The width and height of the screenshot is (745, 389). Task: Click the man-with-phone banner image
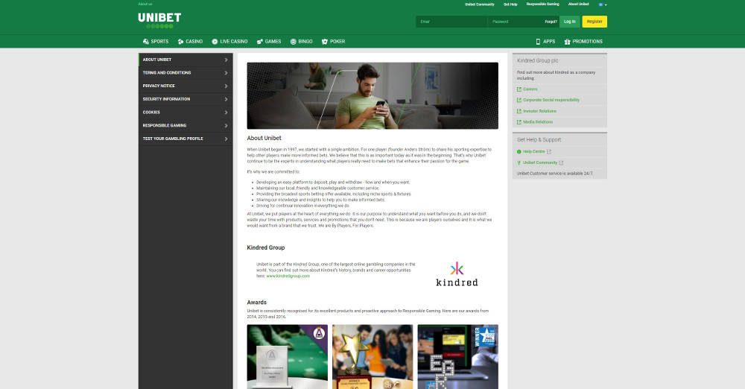point(372,95)
